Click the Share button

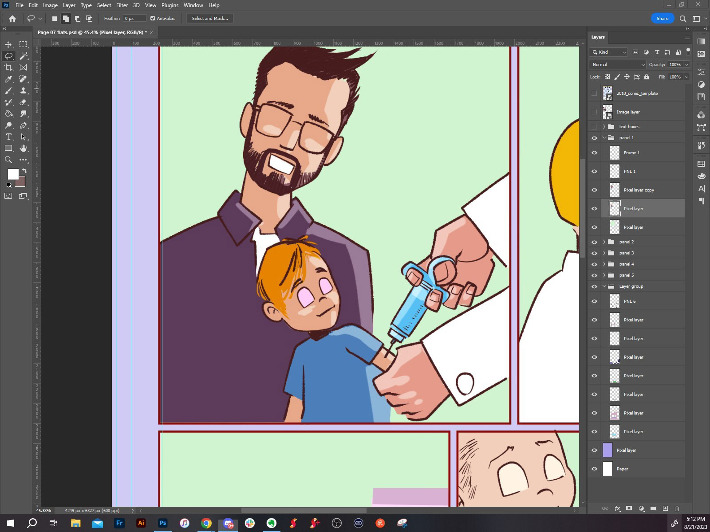(663, 19)
